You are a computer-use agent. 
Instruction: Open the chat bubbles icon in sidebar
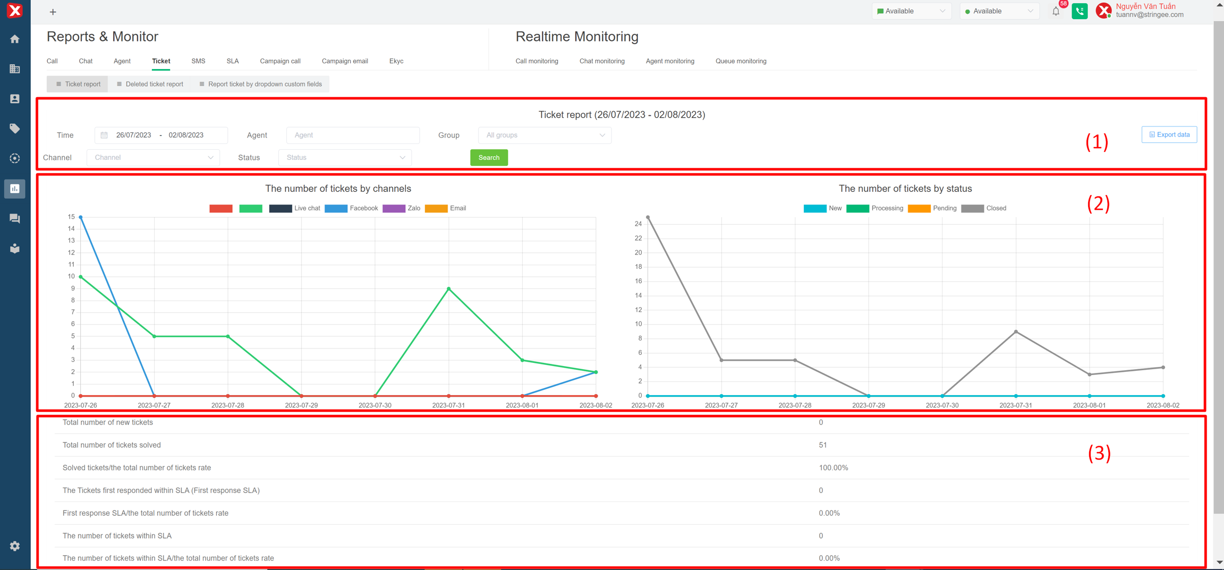coord(15,218)
